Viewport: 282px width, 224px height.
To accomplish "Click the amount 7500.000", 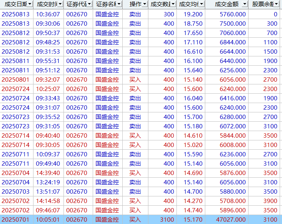I will [233, 24].
